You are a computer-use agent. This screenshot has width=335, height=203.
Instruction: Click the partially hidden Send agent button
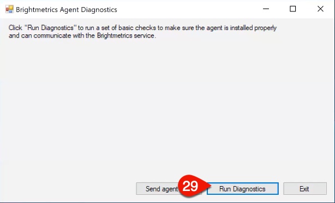point(158,189)
